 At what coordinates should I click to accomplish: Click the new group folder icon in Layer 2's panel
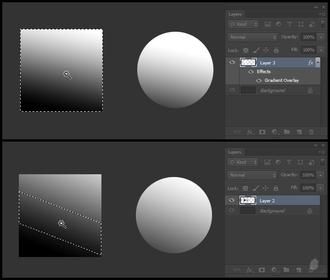pos(287,270)
